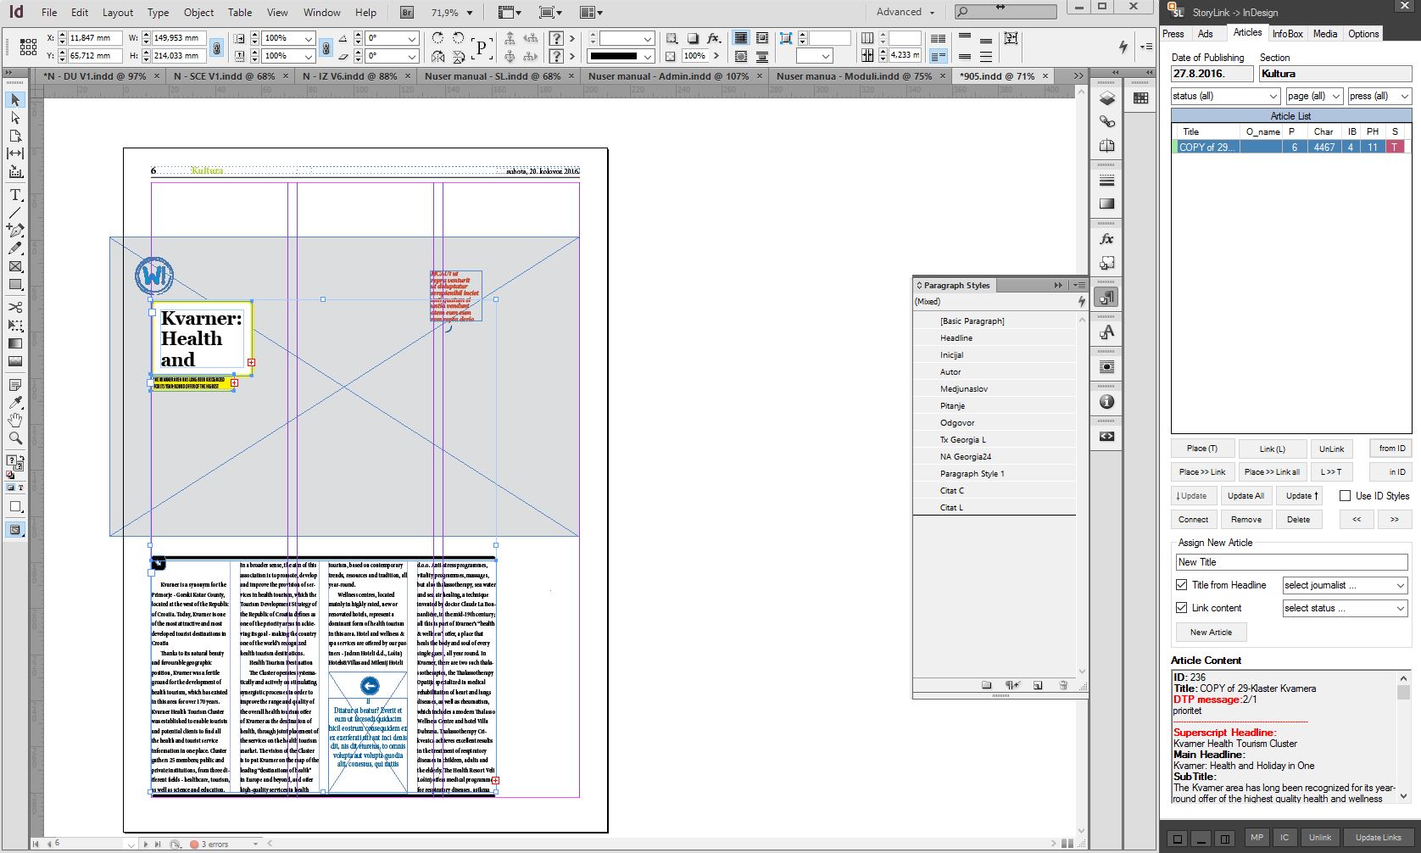
Task: Toggle the Use ID Styles checkbox
Action: click(x=1345, y=496)
